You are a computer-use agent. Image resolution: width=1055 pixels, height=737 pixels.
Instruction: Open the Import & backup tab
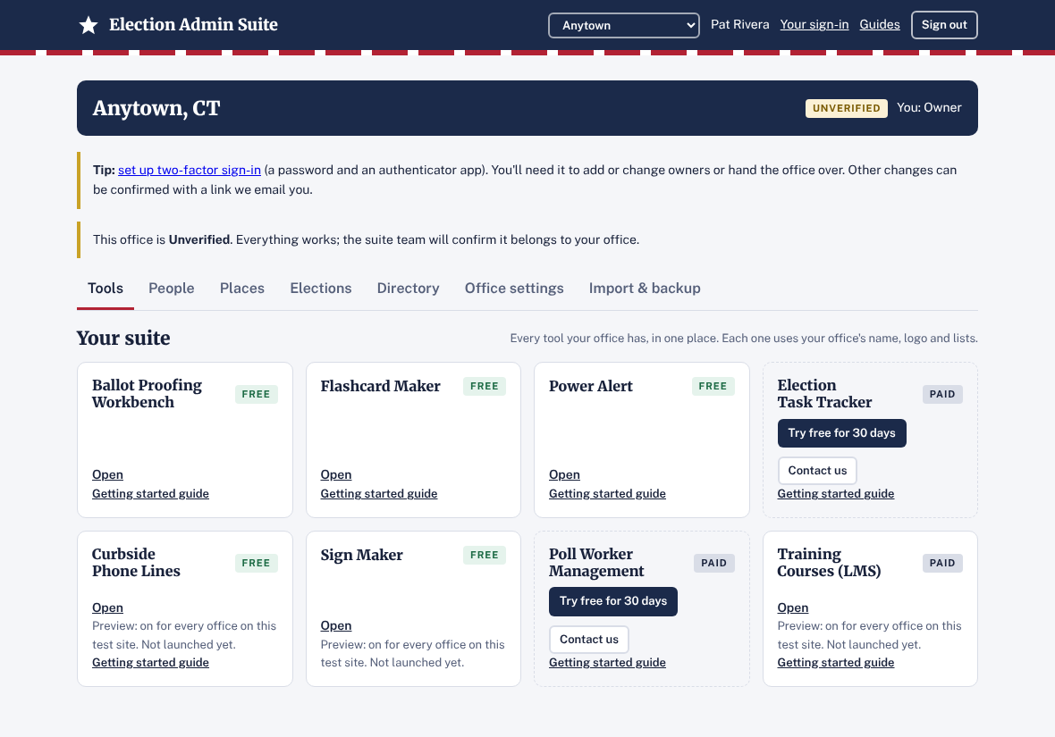pos(645,289)
